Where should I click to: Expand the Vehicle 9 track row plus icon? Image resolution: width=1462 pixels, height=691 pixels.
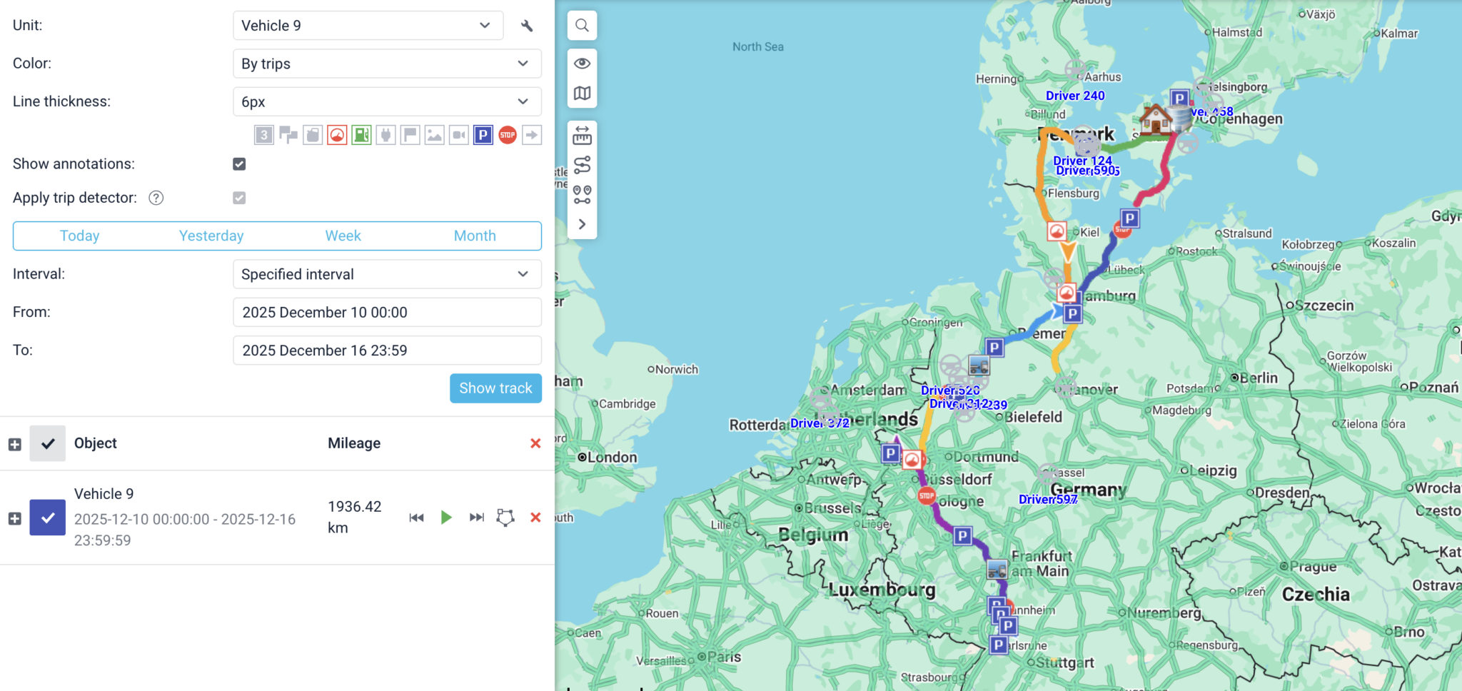click(14, 518)
